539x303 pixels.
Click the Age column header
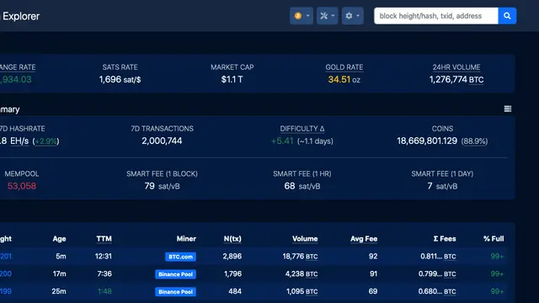pyautogui.click(x=59, y=239)
